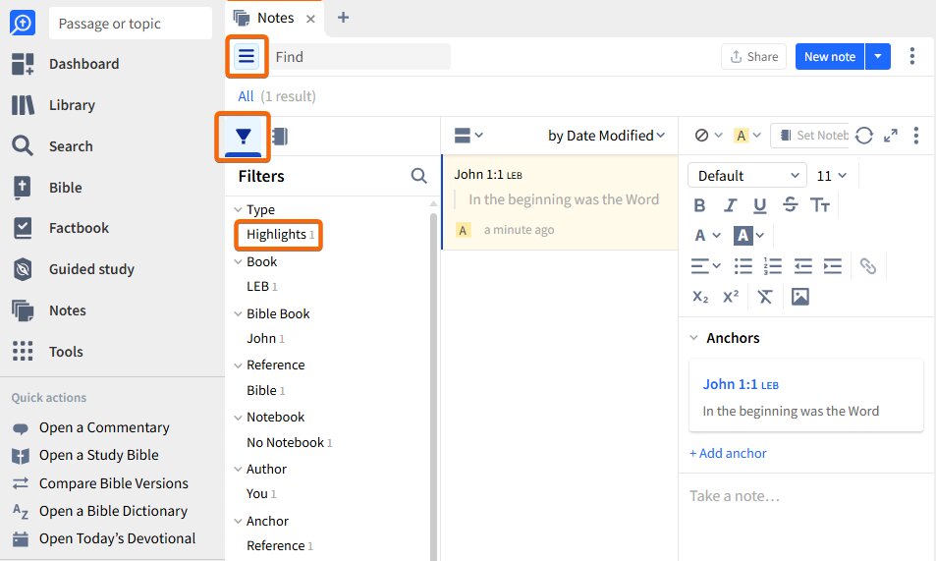This screenshot has height=561, width=936.
Task: Open the Library from sidebar
Action: 54,105
